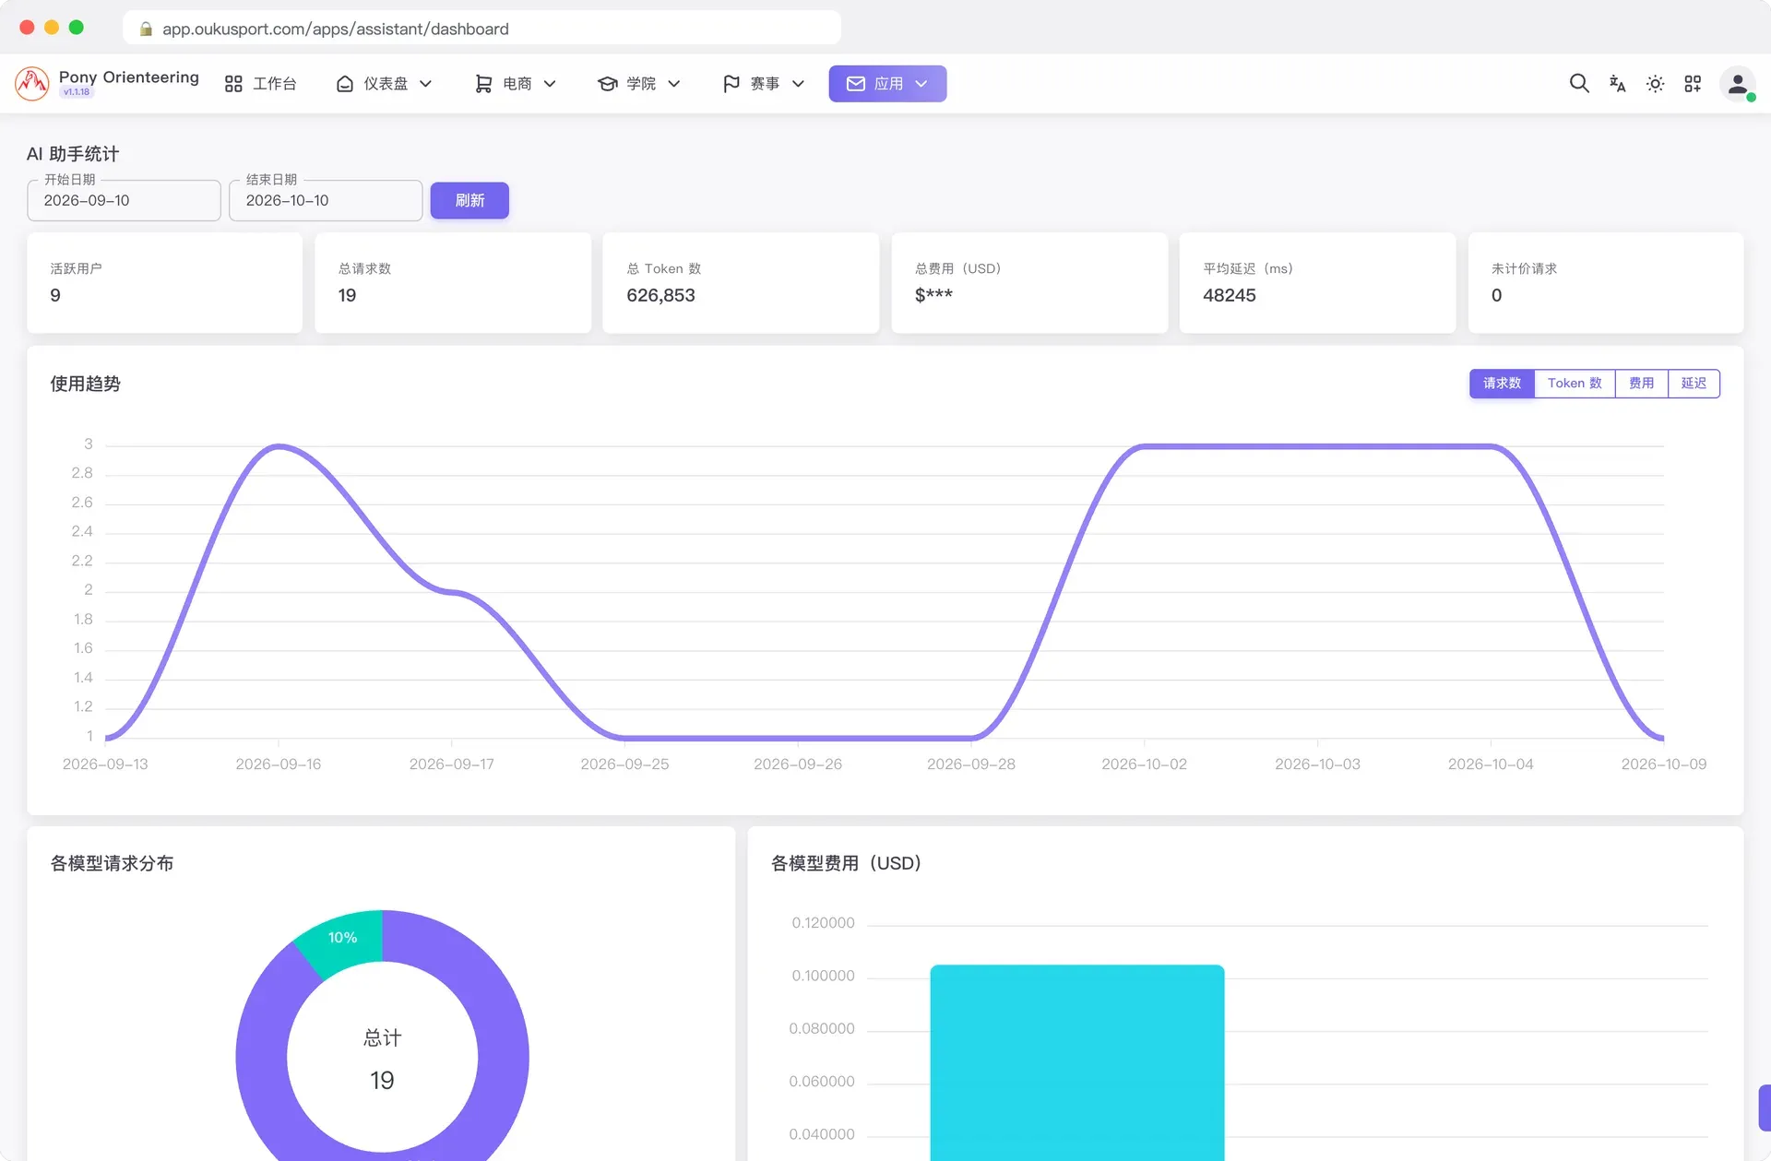The height and width of the screenshot is (1161, 1771).
Task: Expand the 电商 dropdown chevron
Action: pyautogui.click(x=550, y=84)
